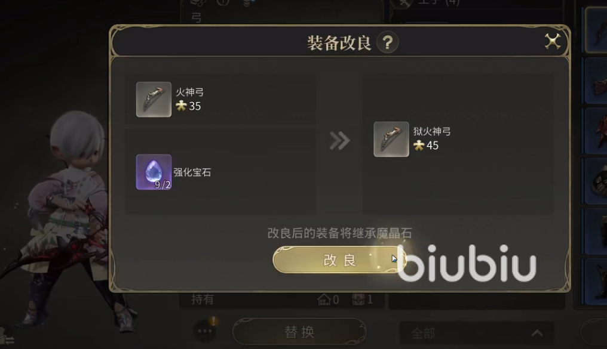Click the star level icon beside 45

pos(418,146)
